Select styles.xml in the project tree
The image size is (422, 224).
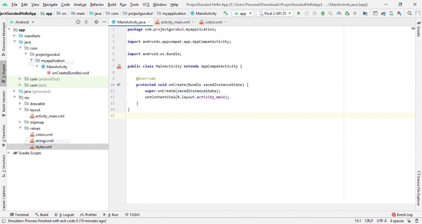pyautogui.click(x=43, y=147)
